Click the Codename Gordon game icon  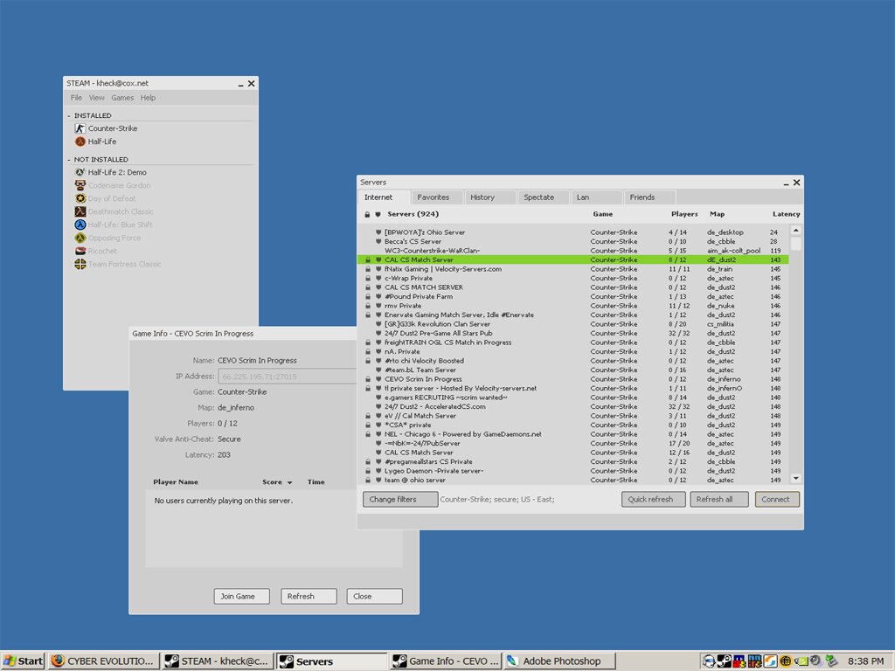coord(80,185)
